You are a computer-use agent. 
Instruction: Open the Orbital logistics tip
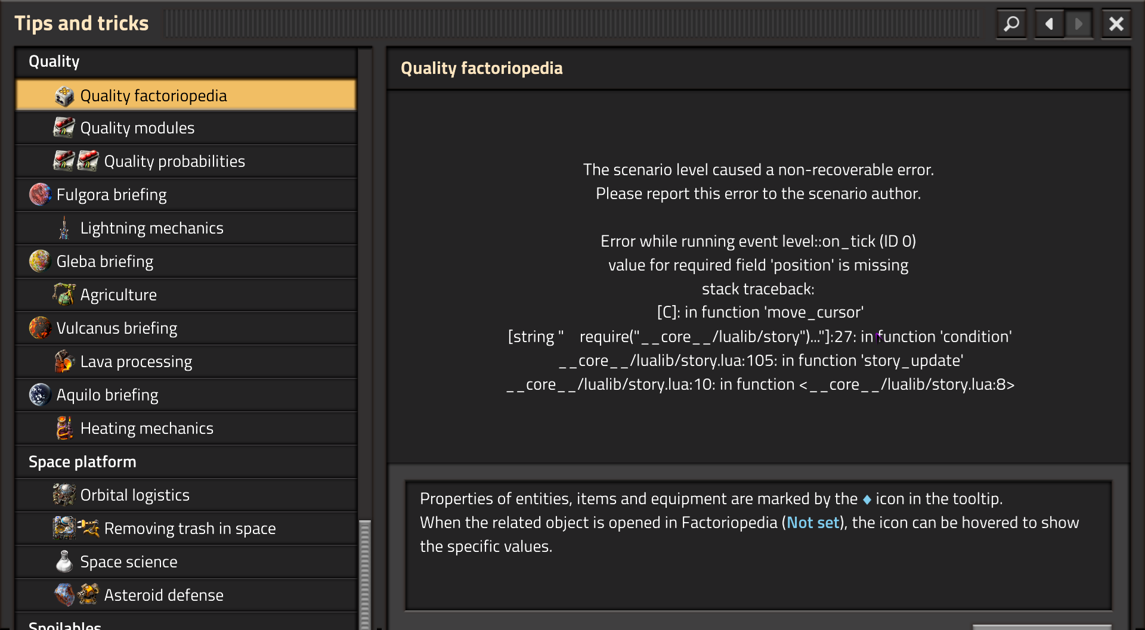[186, 495]
